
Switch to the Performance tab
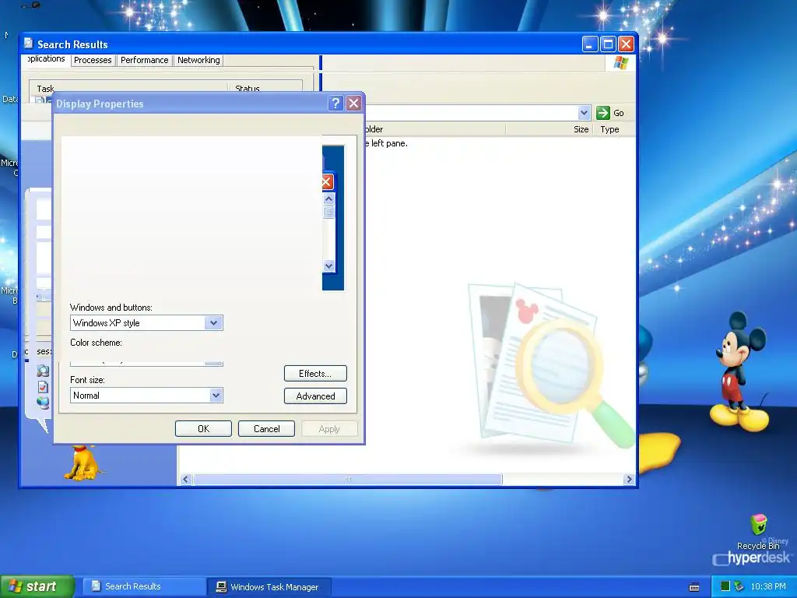coord(144,60)
